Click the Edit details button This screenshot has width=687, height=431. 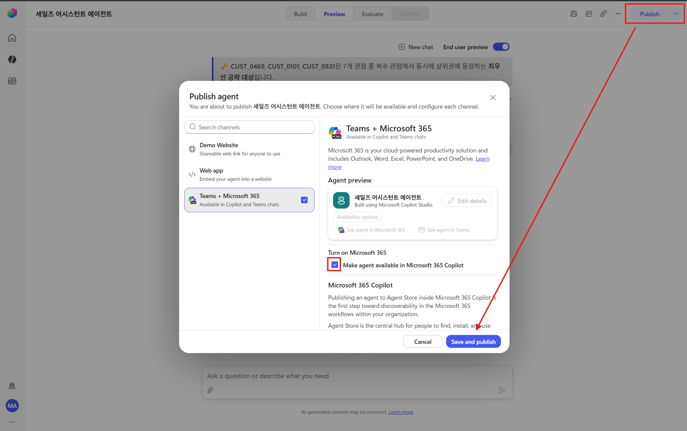467,201
